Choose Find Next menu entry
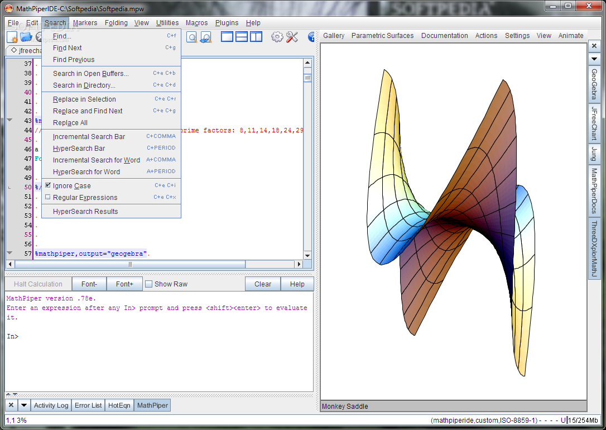 tap(111, 47)
